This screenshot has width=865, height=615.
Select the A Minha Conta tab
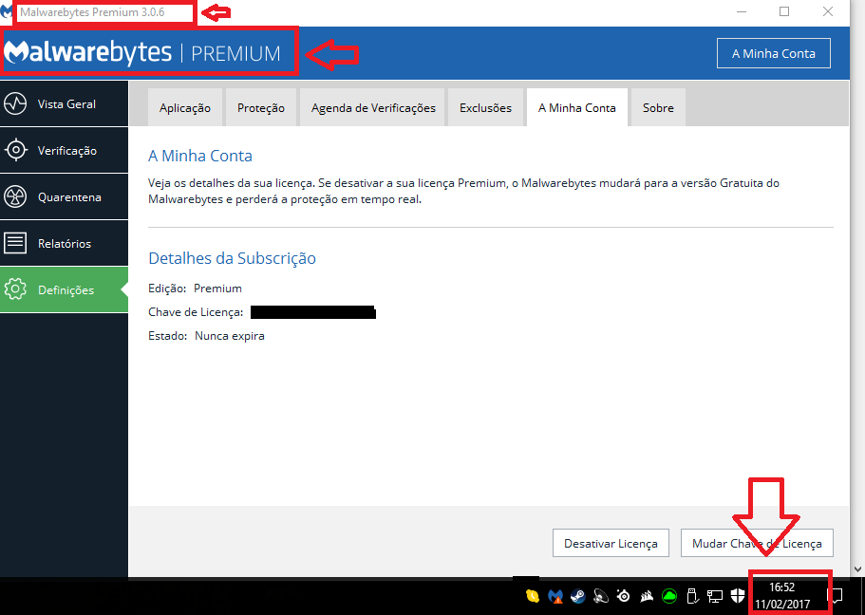click(577, 107)
